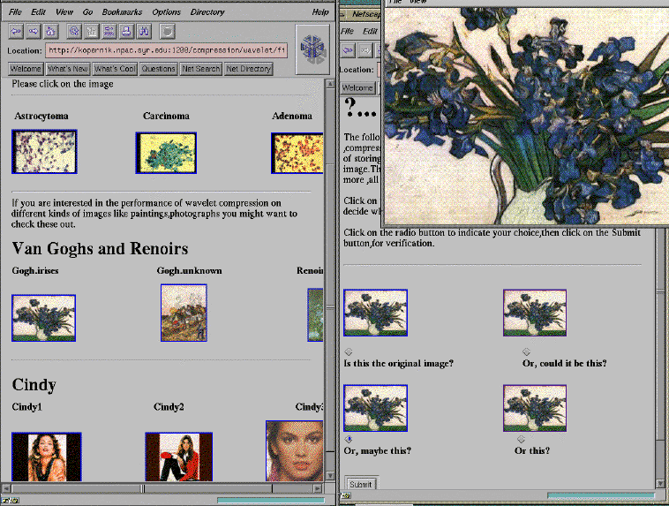Click the What's New directory button
669x506 pixels.
(68, 69)
